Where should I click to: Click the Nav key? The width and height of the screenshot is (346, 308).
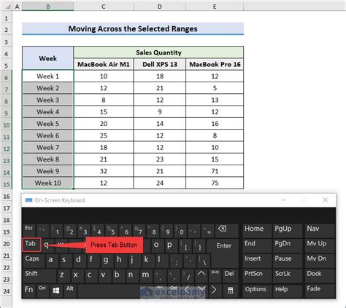click(320, 230)
